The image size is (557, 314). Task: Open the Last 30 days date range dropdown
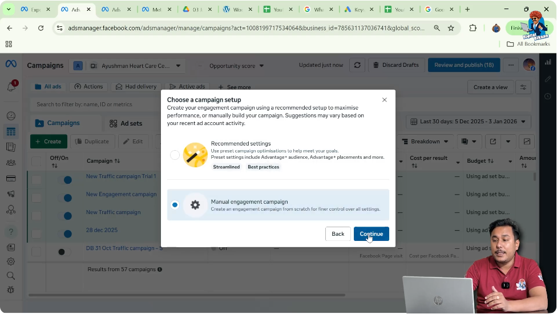click(469, 122)
